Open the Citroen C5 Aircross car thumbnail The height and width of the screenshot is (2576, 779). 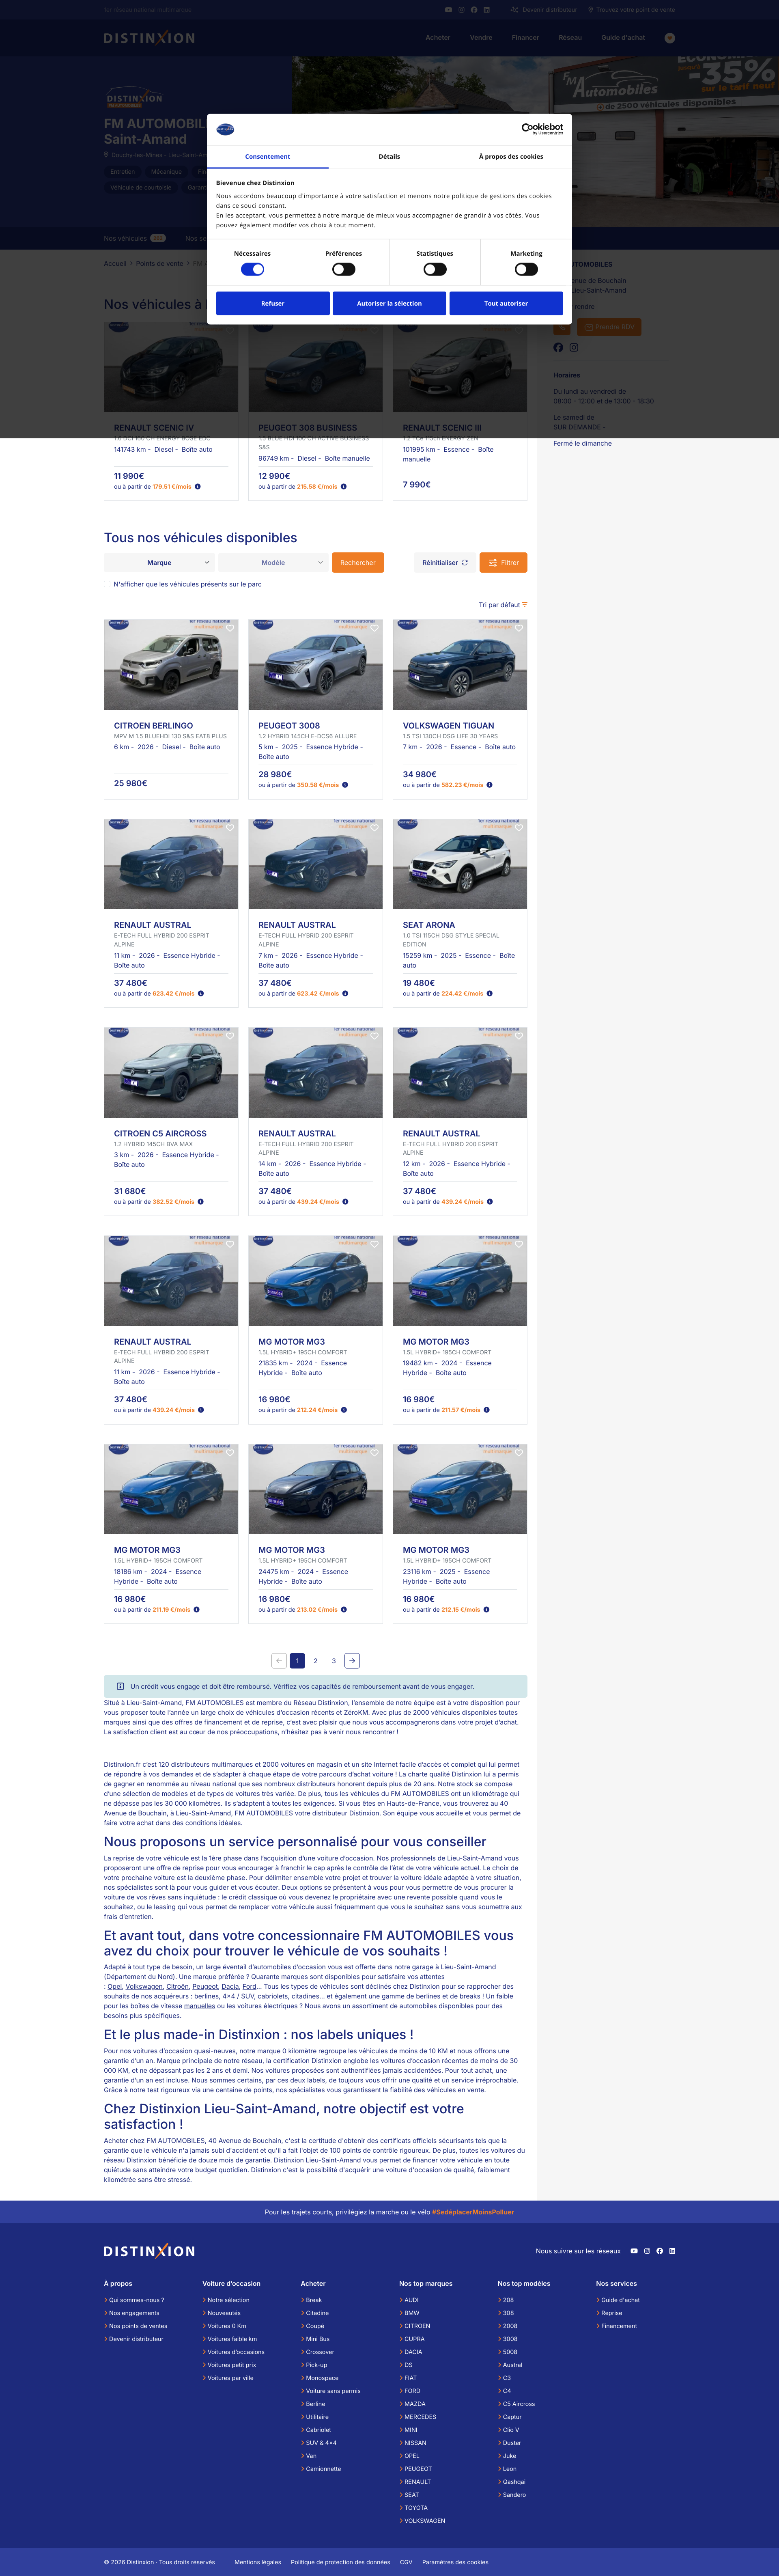tap(171, 1072)
